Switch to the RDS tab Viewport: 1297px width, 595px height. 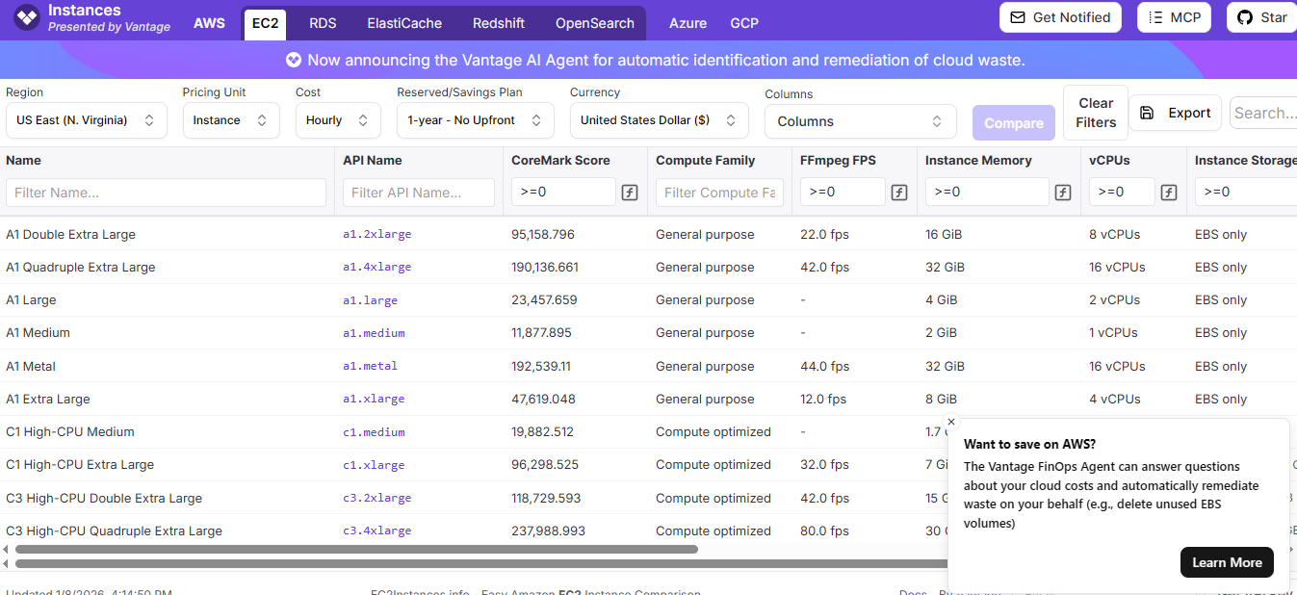click(323, 23)
